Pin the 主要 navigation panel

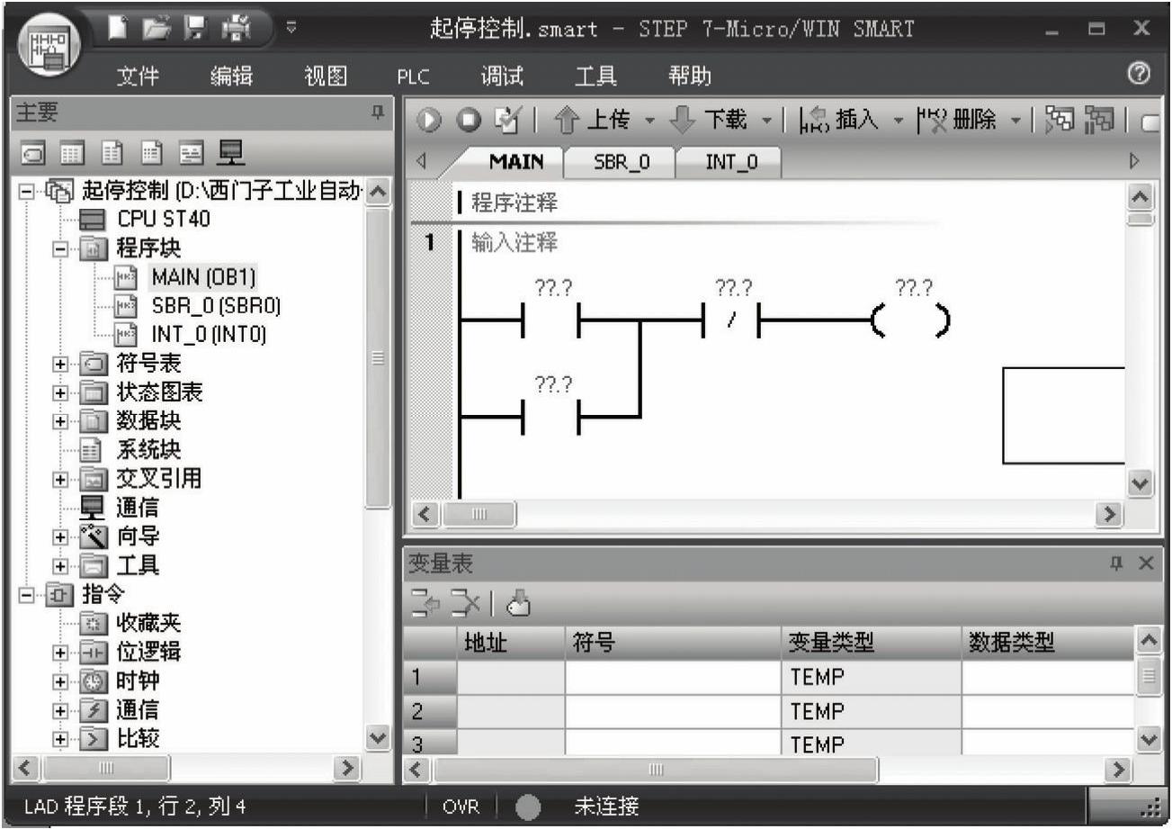tap(379, 113)
